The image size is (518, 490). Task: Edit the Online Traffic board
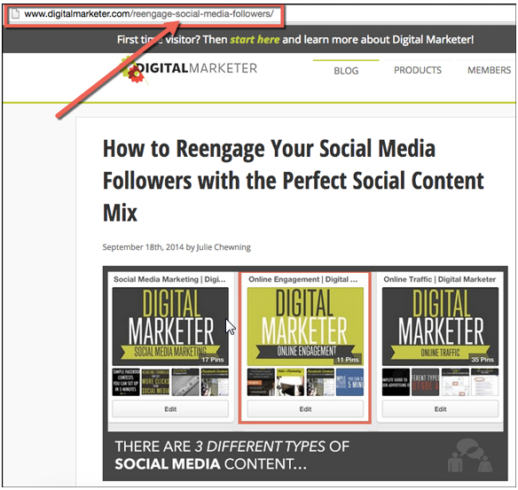pyautogui.click(x=440, y=409)
